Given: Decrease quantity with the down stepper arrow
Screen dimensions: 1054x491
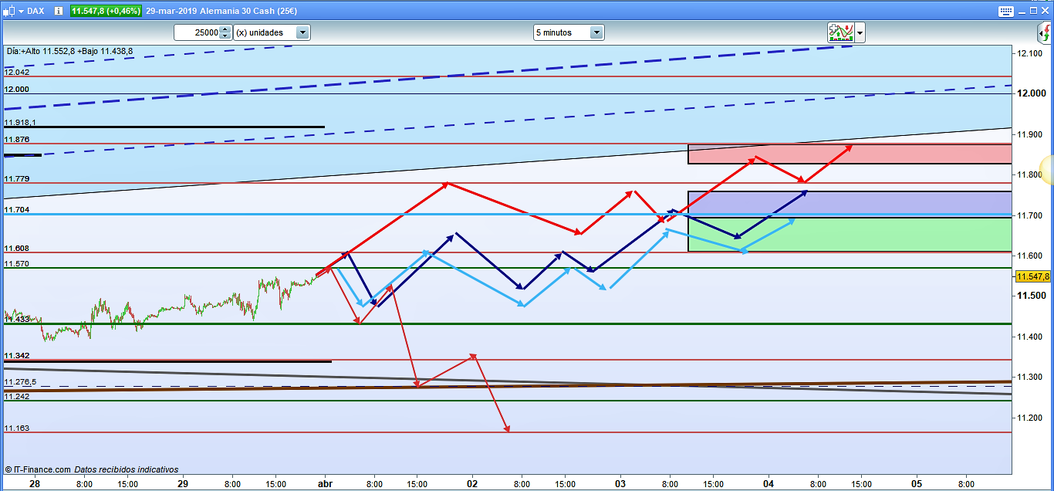Looking at the screenshot, I should click(x=225, y=36).
